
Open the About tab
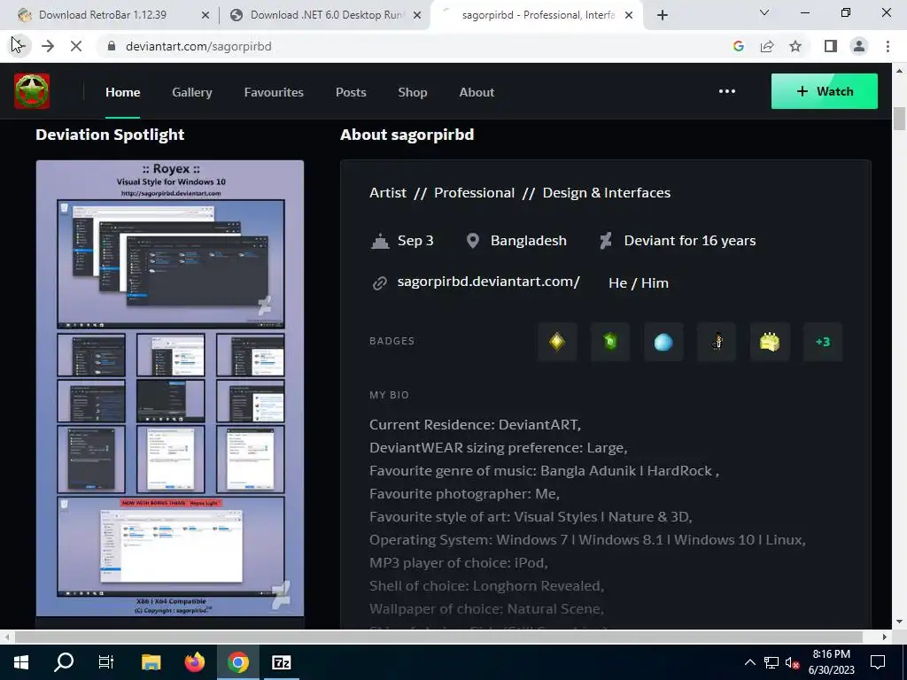(477, 92)
